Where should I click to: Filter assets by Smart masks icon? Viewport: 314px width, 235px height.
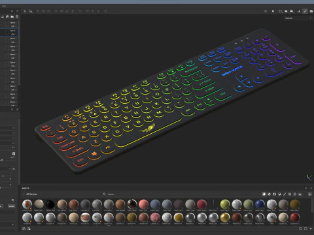pyautogui.click(x=274, y=194)
